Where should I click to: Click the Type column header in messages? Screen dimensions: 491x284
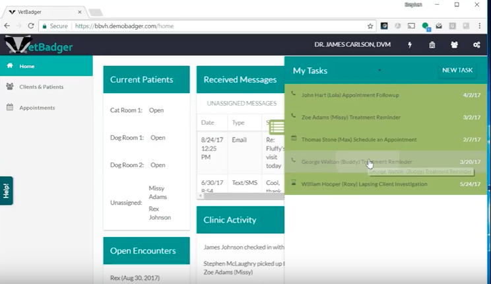(x=238, y=123)
